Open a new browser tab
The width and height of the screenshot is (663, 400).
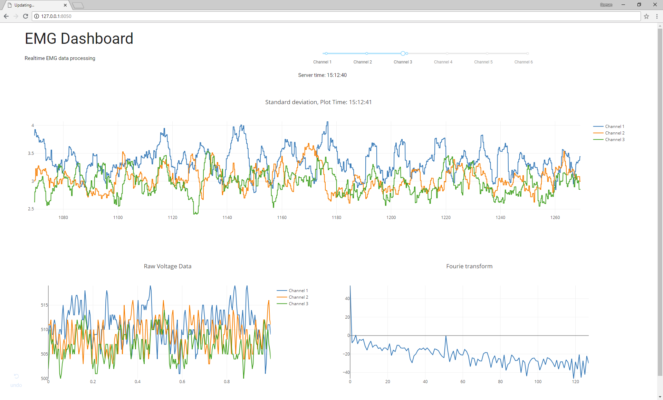point(78,5)
